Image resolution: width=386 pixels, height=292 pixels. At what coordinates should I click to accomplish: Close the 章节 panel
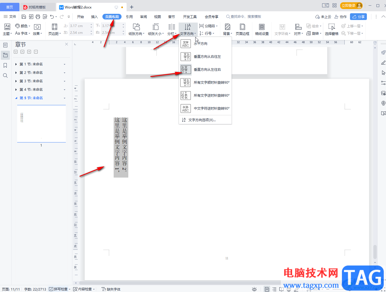point(67,44)
